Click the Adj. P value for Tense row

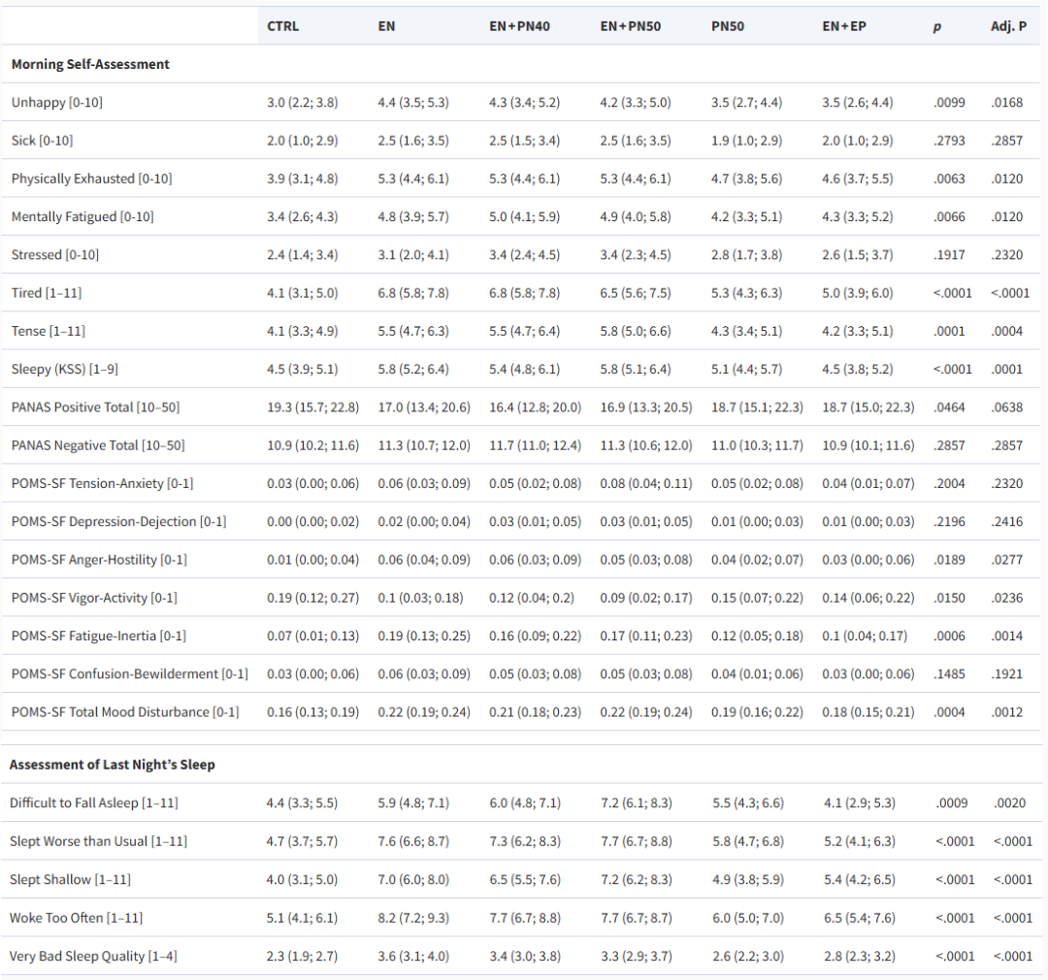tap(1007, 331)
